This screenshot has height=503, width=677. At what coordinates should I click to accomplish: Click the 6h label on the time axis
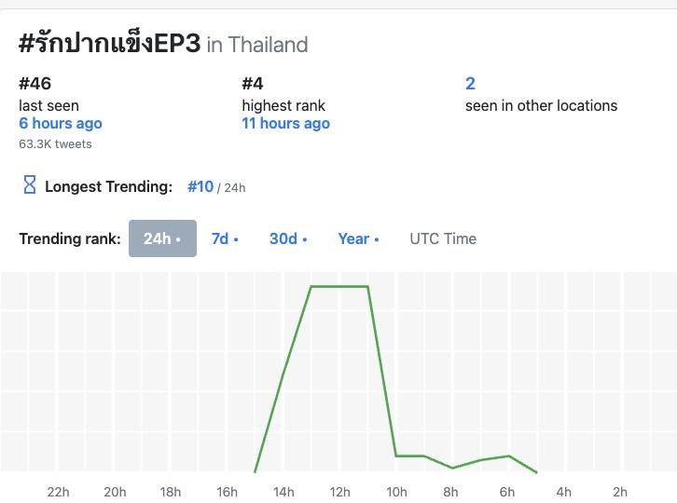pos(507,492)
